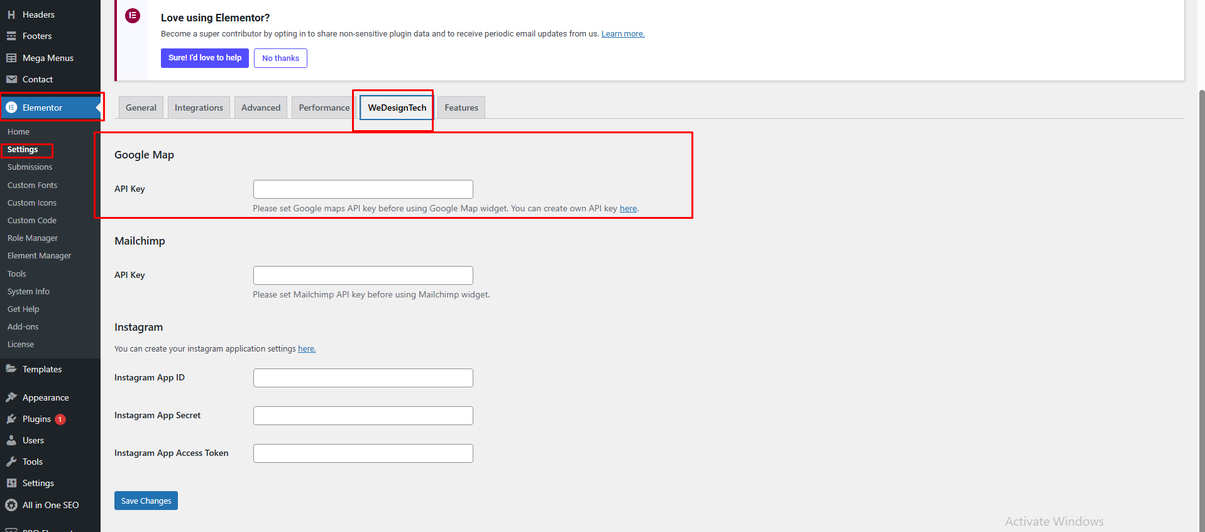Click the Users person icon
Screen dimensions: 1205x532
(x=11, y=440)
